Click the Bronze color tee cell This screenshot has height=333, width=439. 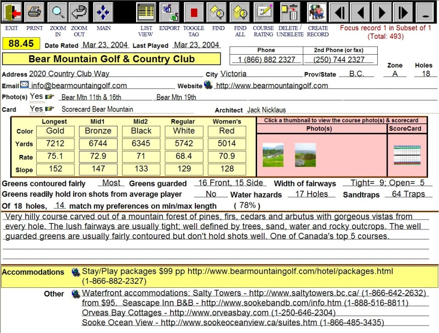(x=98, y=131)
